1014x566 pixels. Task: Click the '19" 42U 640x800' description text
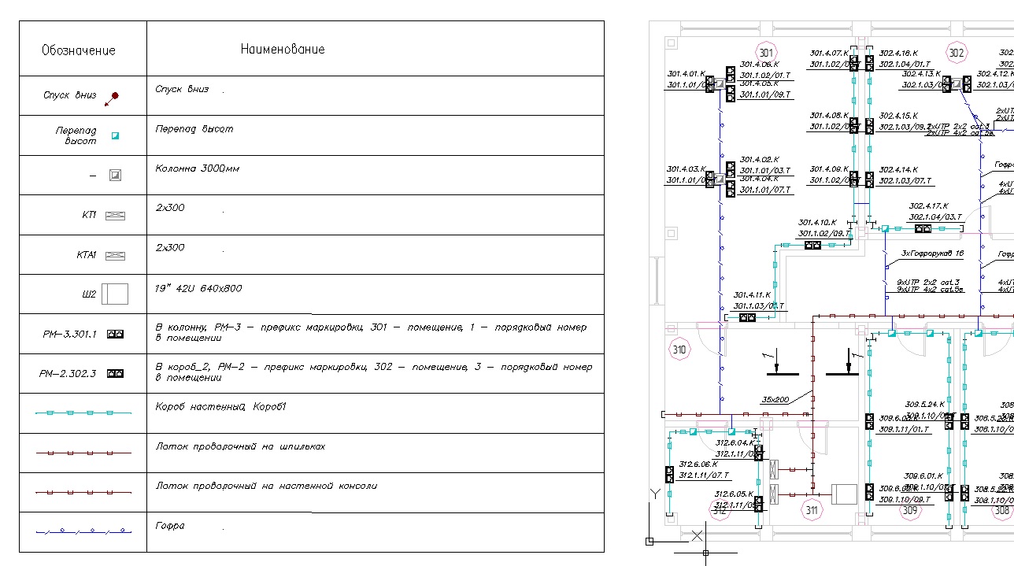pyautogui.click(x=198, y=289)
